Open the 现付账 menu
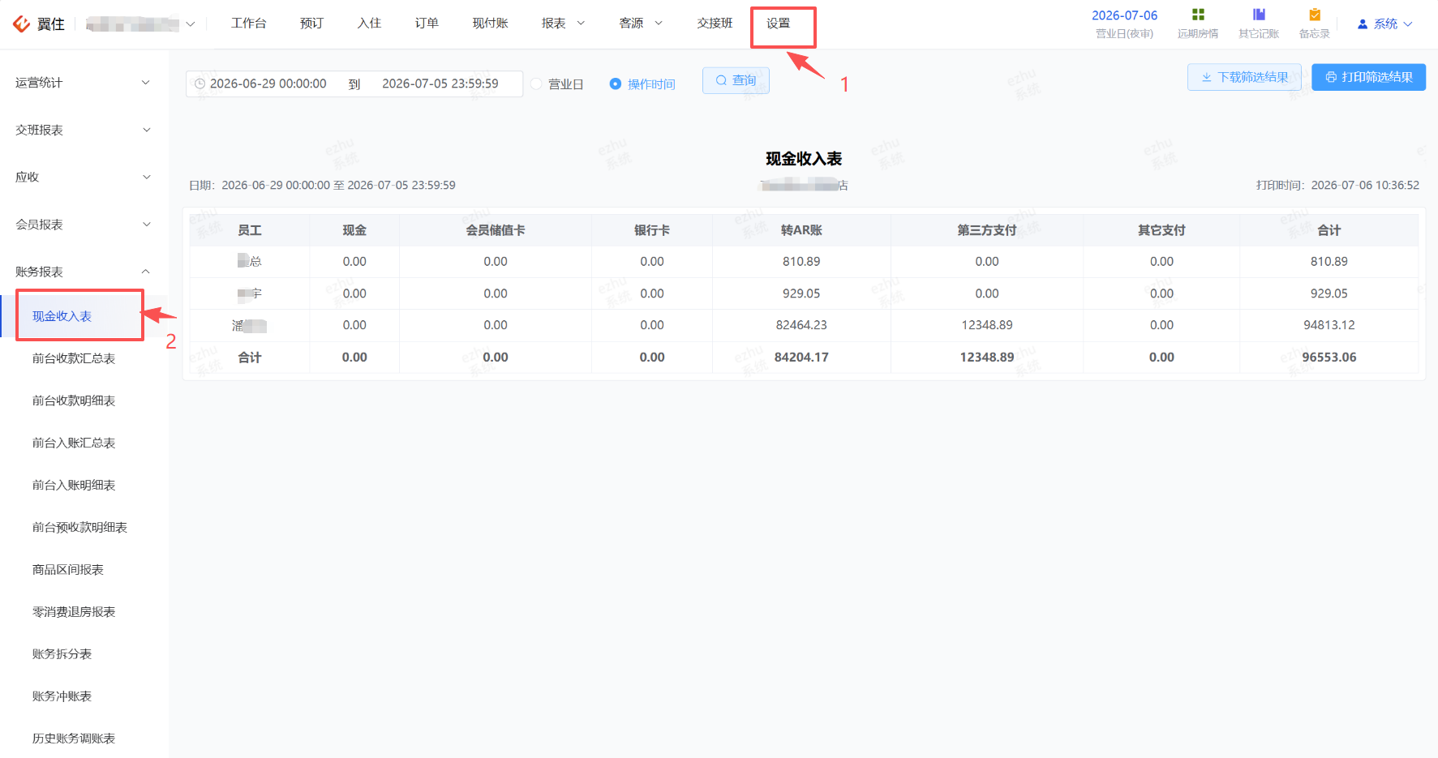 point(490,24)
